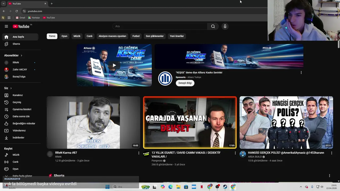Image resolution: width=340 pixels, height=191 pixels.
Task: Select the Tümü filter chip
Action: [52, 36]
